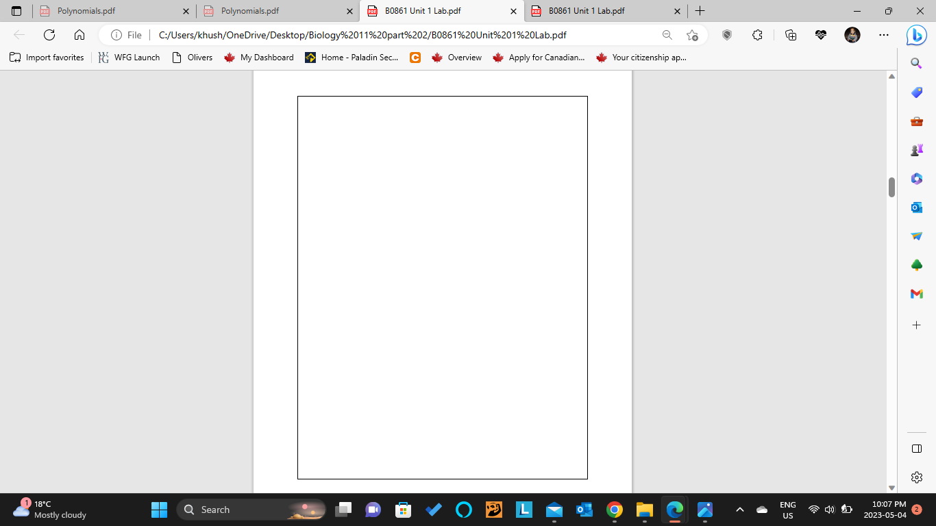Image resolution: width=936 pixels, height=526 pixels.
Task: Add this page to favorites
Action: [692, 35]
